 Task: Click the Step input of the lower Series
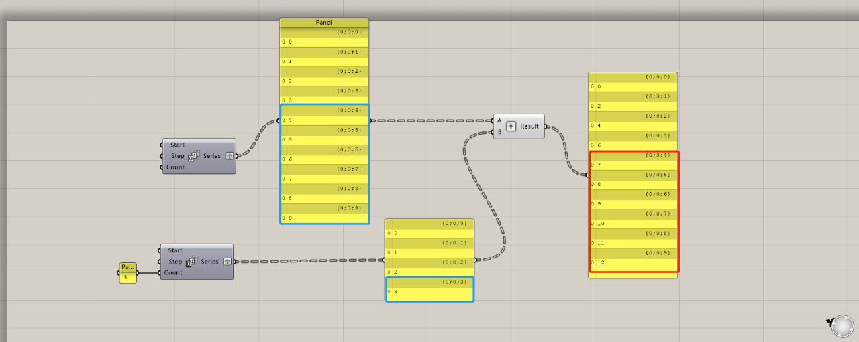pyautogui.click(x=175, y=262)
